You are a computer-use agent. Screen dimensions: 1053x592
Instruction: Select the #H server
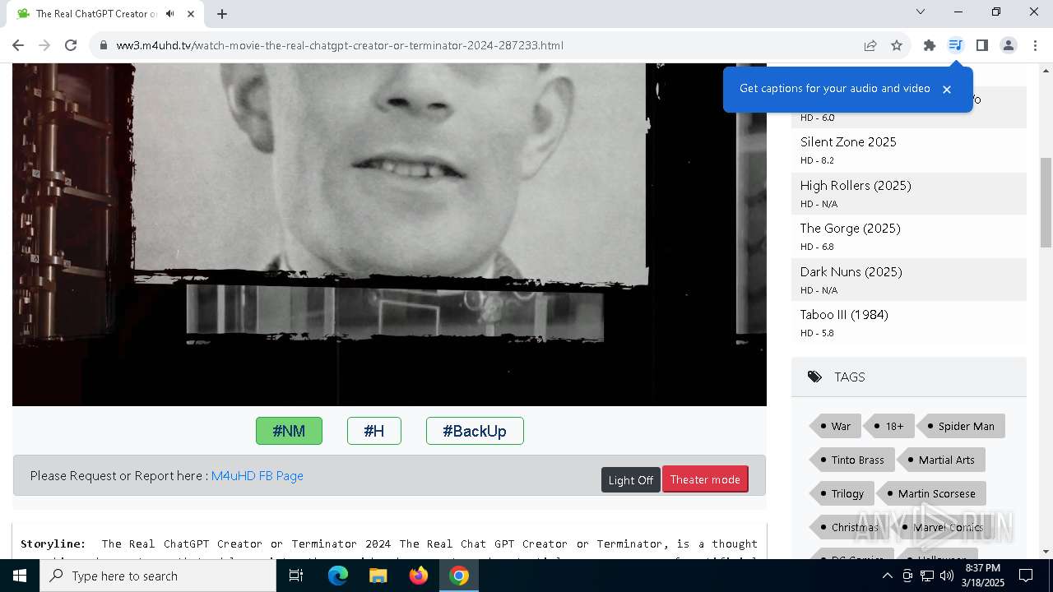(x=374, y=431)
